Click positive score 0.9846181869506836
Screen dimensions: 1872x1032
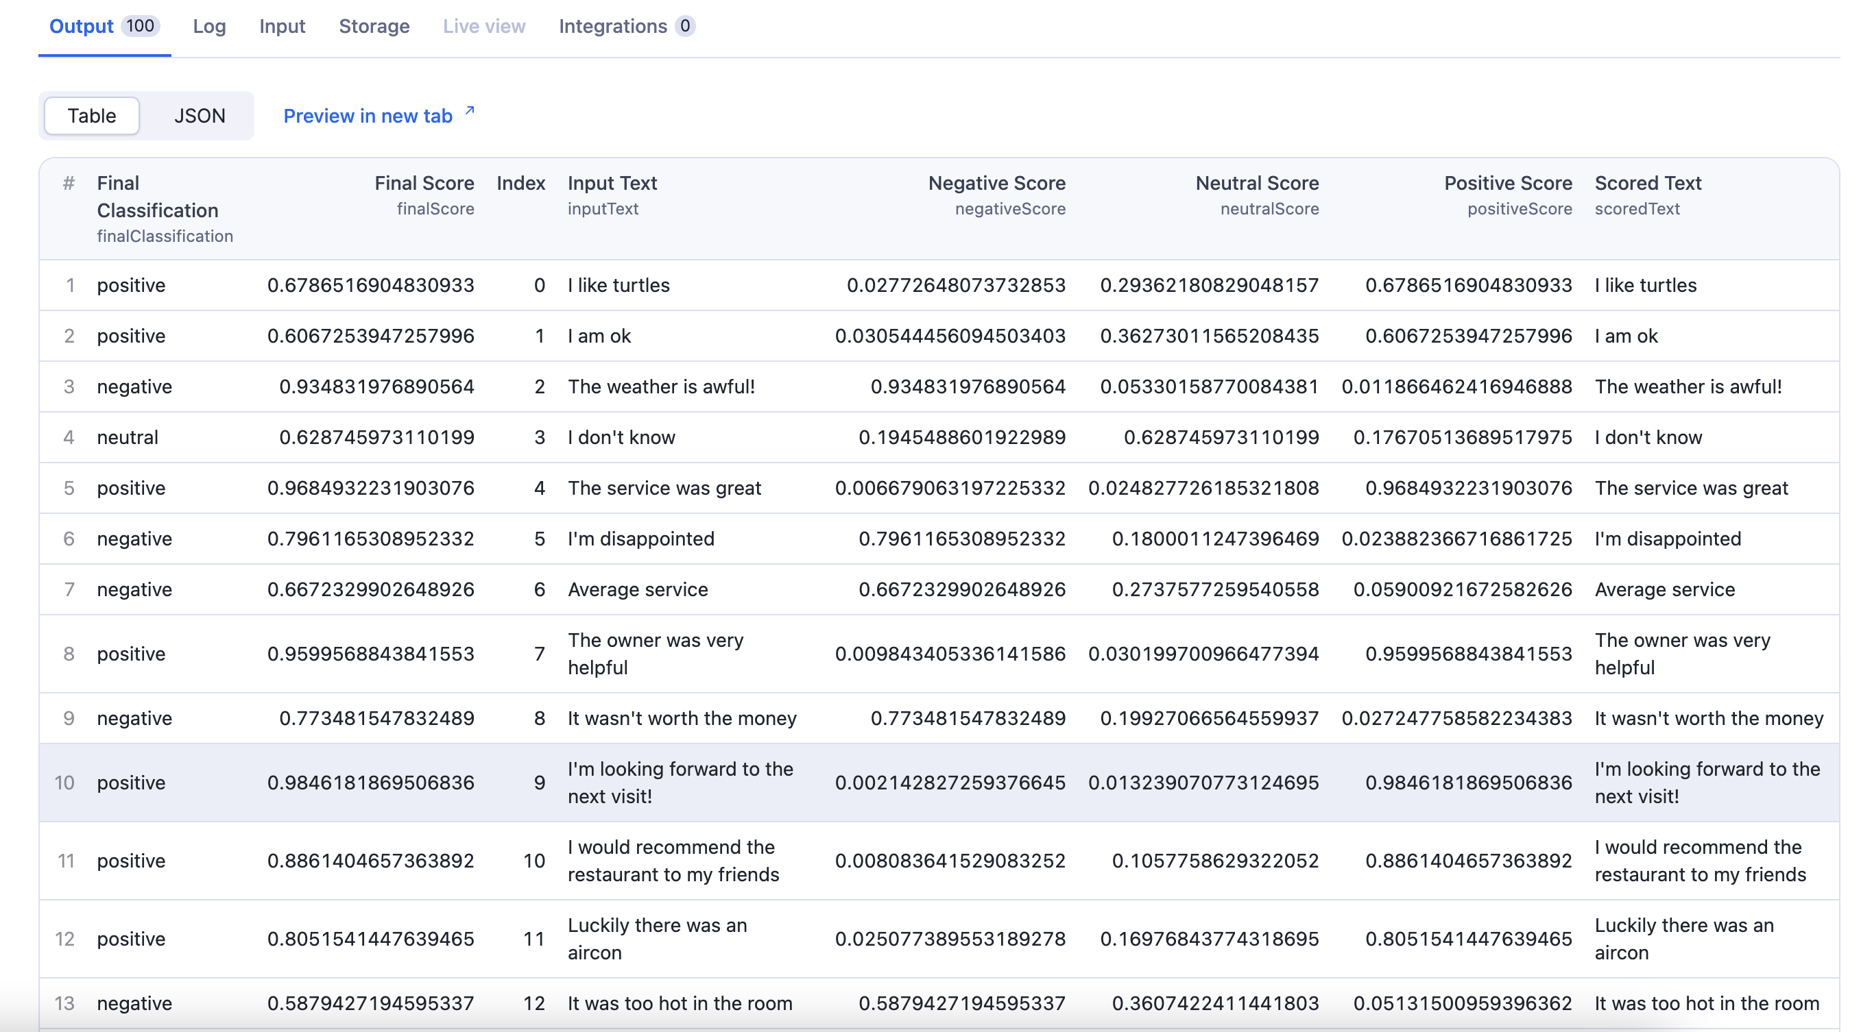[1469, 782]
